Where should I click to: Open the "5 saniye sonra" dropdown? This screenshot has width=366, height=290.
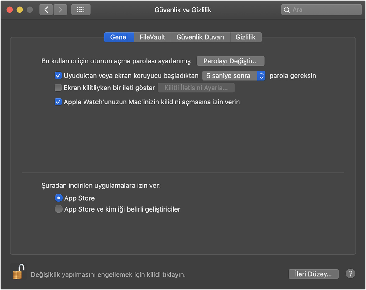pos(234,75)
